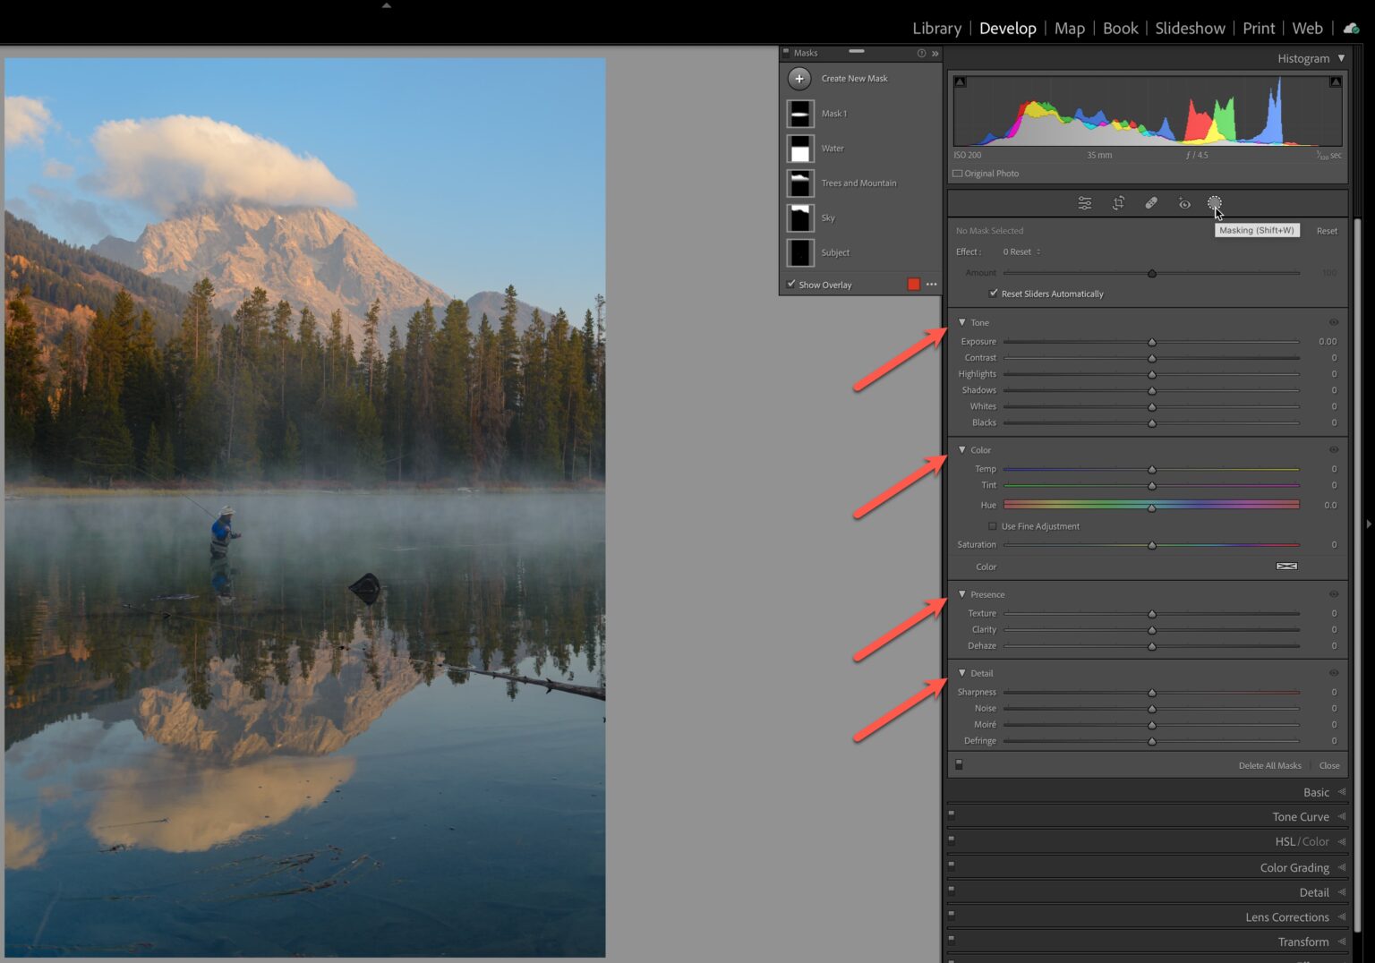Click Delete All Masks

1270,765
